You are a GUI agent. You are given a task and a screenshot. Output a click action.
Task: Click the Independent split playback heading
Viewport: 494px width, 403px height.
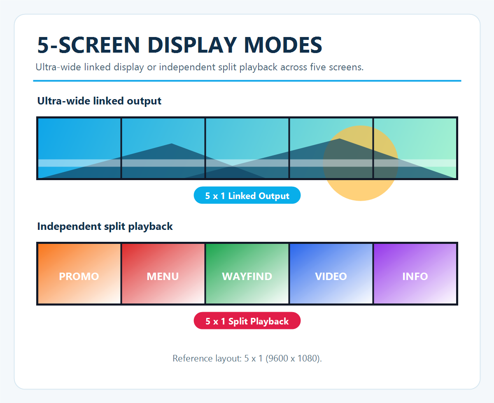[x=105, y=226]
